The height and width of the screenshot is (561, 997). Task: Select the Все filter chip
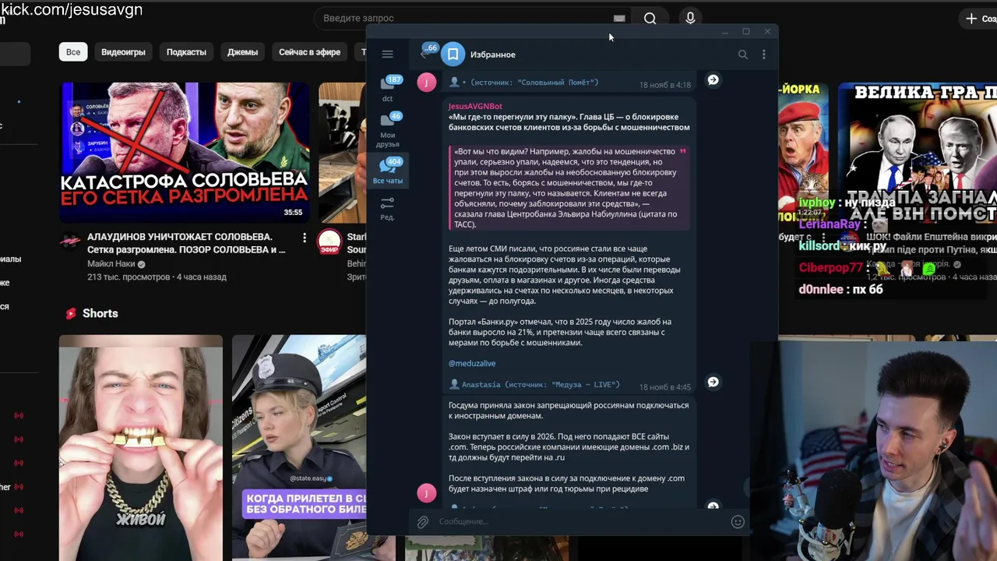pos(73,52)
